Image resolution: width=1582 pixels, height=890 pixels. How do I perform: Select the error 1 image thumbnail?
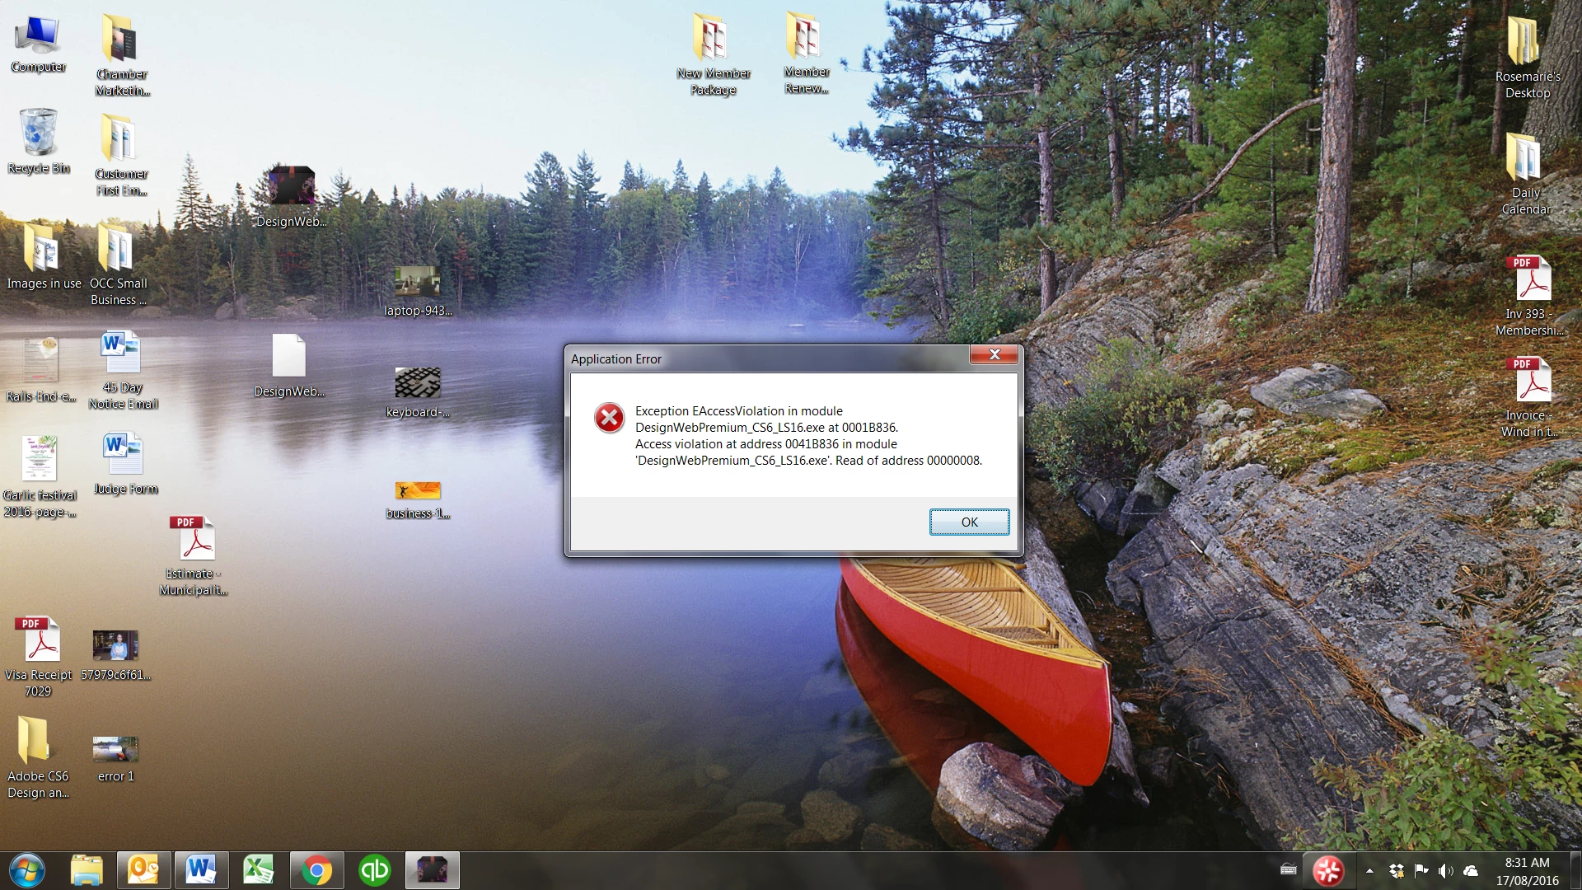pos(115,748)
